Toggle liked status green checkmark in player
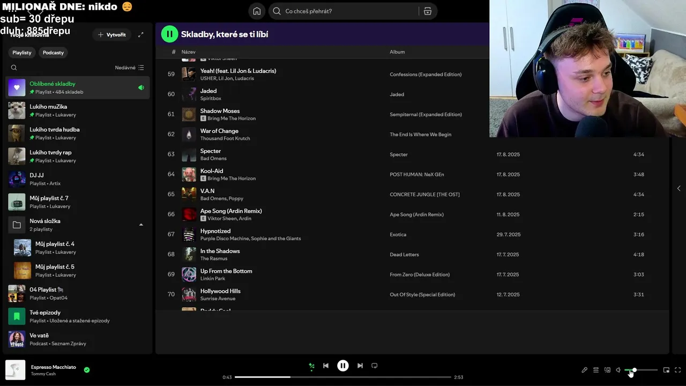This screenshot has height=386, width=686. [87, 369]
